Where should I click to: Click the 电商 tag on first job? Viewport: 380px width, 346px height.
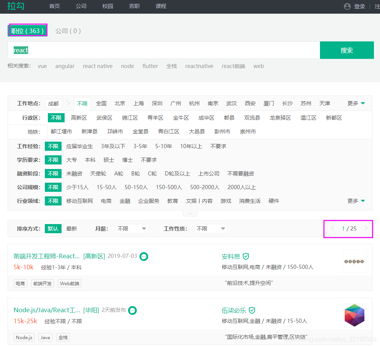click(21, 283)
